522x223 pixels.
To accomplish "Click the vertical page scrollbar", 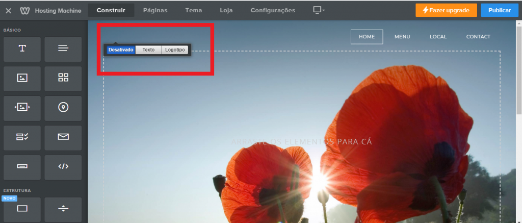I will (x=518, y=70).
